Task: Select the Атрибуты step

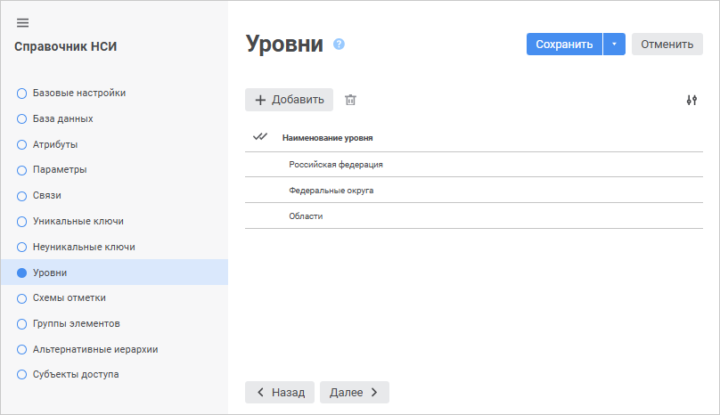Action: (54, 143)
